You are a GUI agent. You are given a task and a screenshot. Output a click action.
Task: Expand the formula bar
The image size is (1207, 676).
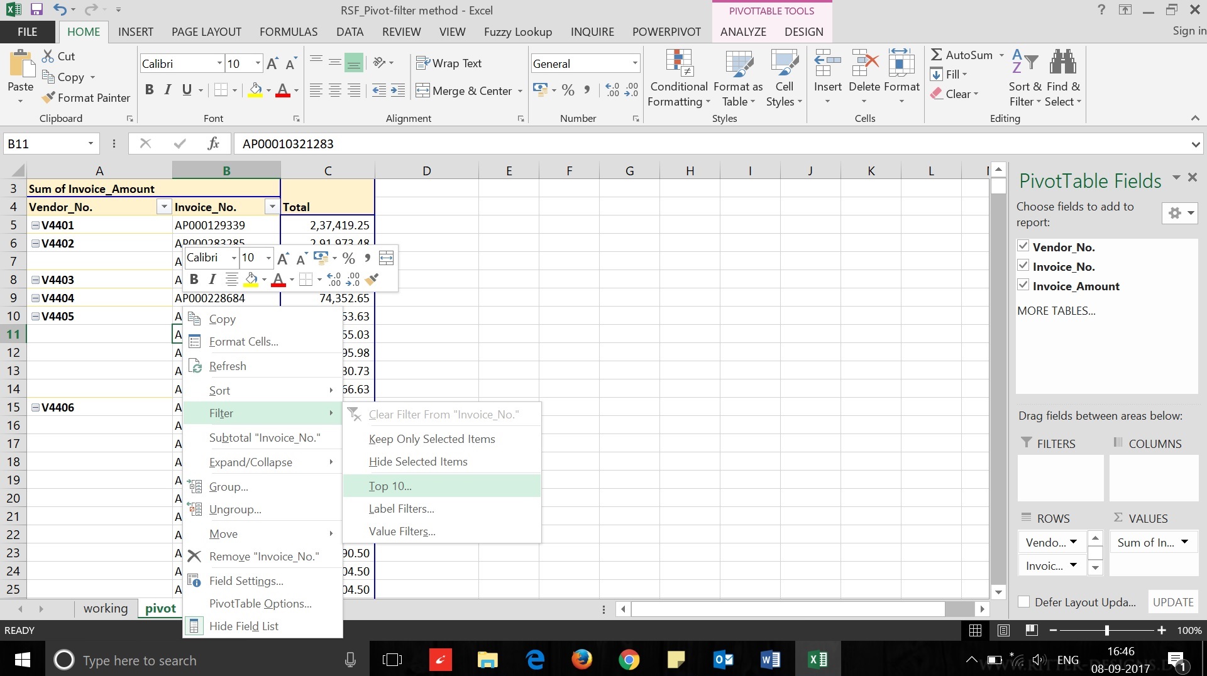(x=1195, y=144)
